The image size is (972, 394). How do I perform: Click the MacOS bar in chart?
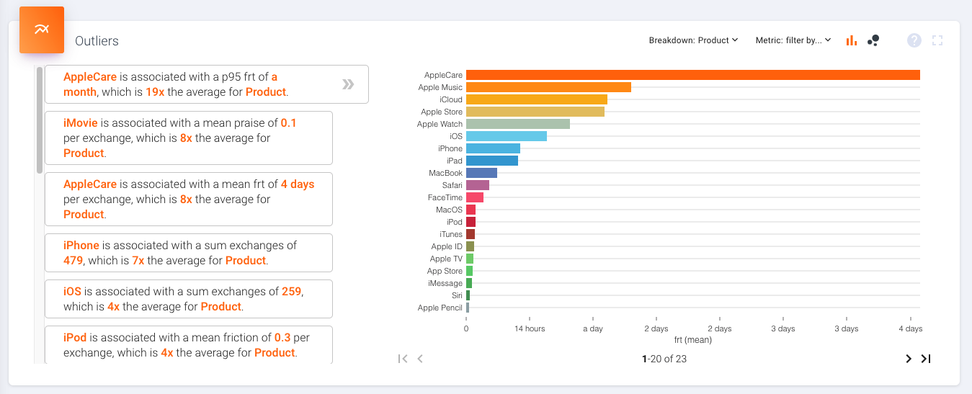471,210
